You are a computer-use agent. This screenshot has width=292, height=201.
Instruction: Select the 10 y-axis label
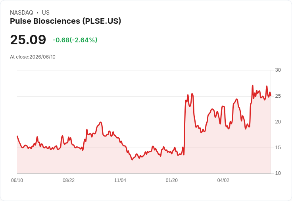(278, 173)
